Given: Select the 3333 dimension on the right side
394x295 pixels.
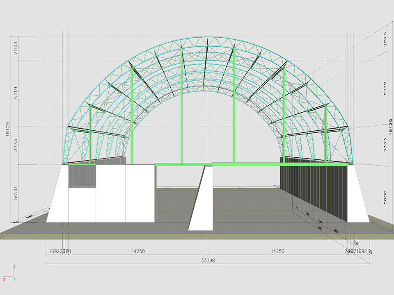Looking at the screenshot, I should pyautogui.click(x=385, y=145).
